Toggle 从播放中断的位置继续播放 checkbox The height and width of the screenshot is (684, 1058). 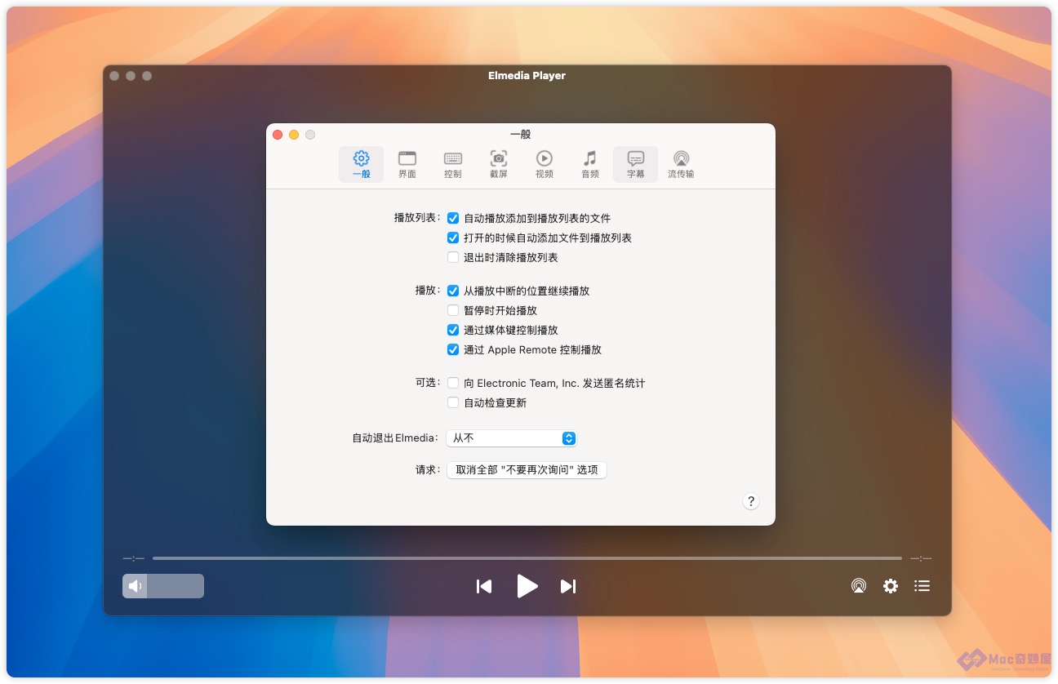click(x=453, y=291)
